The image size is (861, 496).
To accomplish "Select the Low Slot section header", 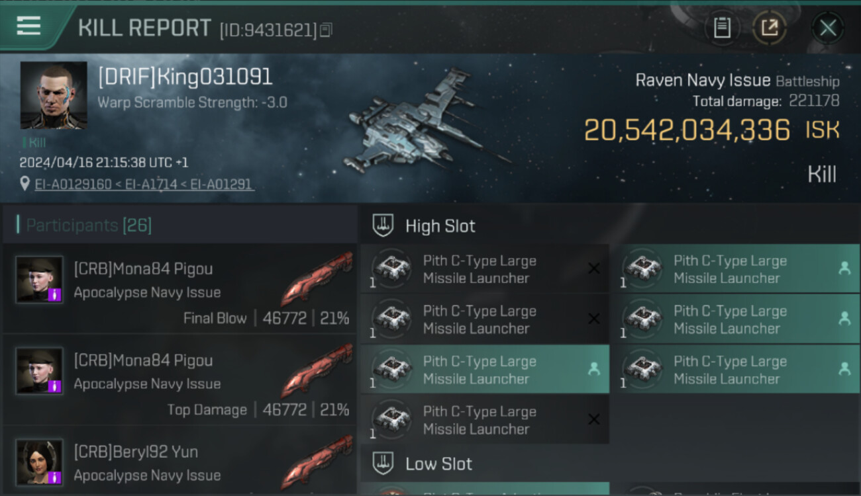I will tap(438, 464).
